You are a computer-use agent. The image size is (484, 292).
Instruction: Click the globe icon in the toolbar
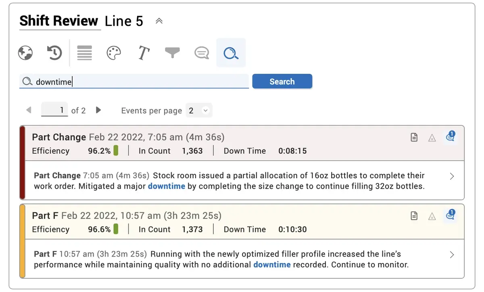point(25,53)
